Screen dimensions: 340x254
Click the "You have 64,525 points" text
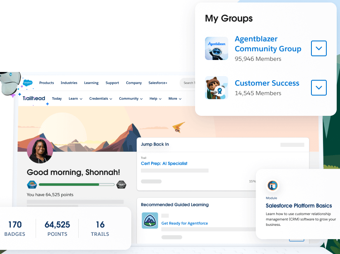point(50,195)
